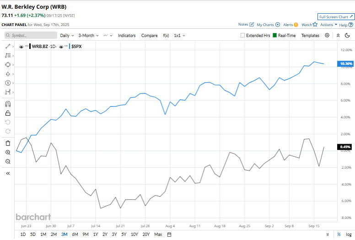Viewport: 355px width, 240px height.
Task: Zoom out of the chart
Action: (x=8, y=161)
